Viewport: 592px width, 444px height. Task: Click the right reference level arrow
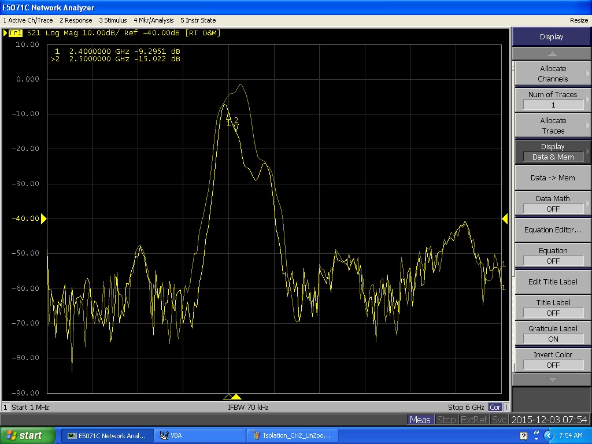point(505,219)
